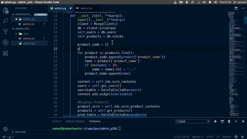The height and width of the screenshot is (139, 247).
Task: Open the system notification bell in top bar
Action: coord(210,2)
